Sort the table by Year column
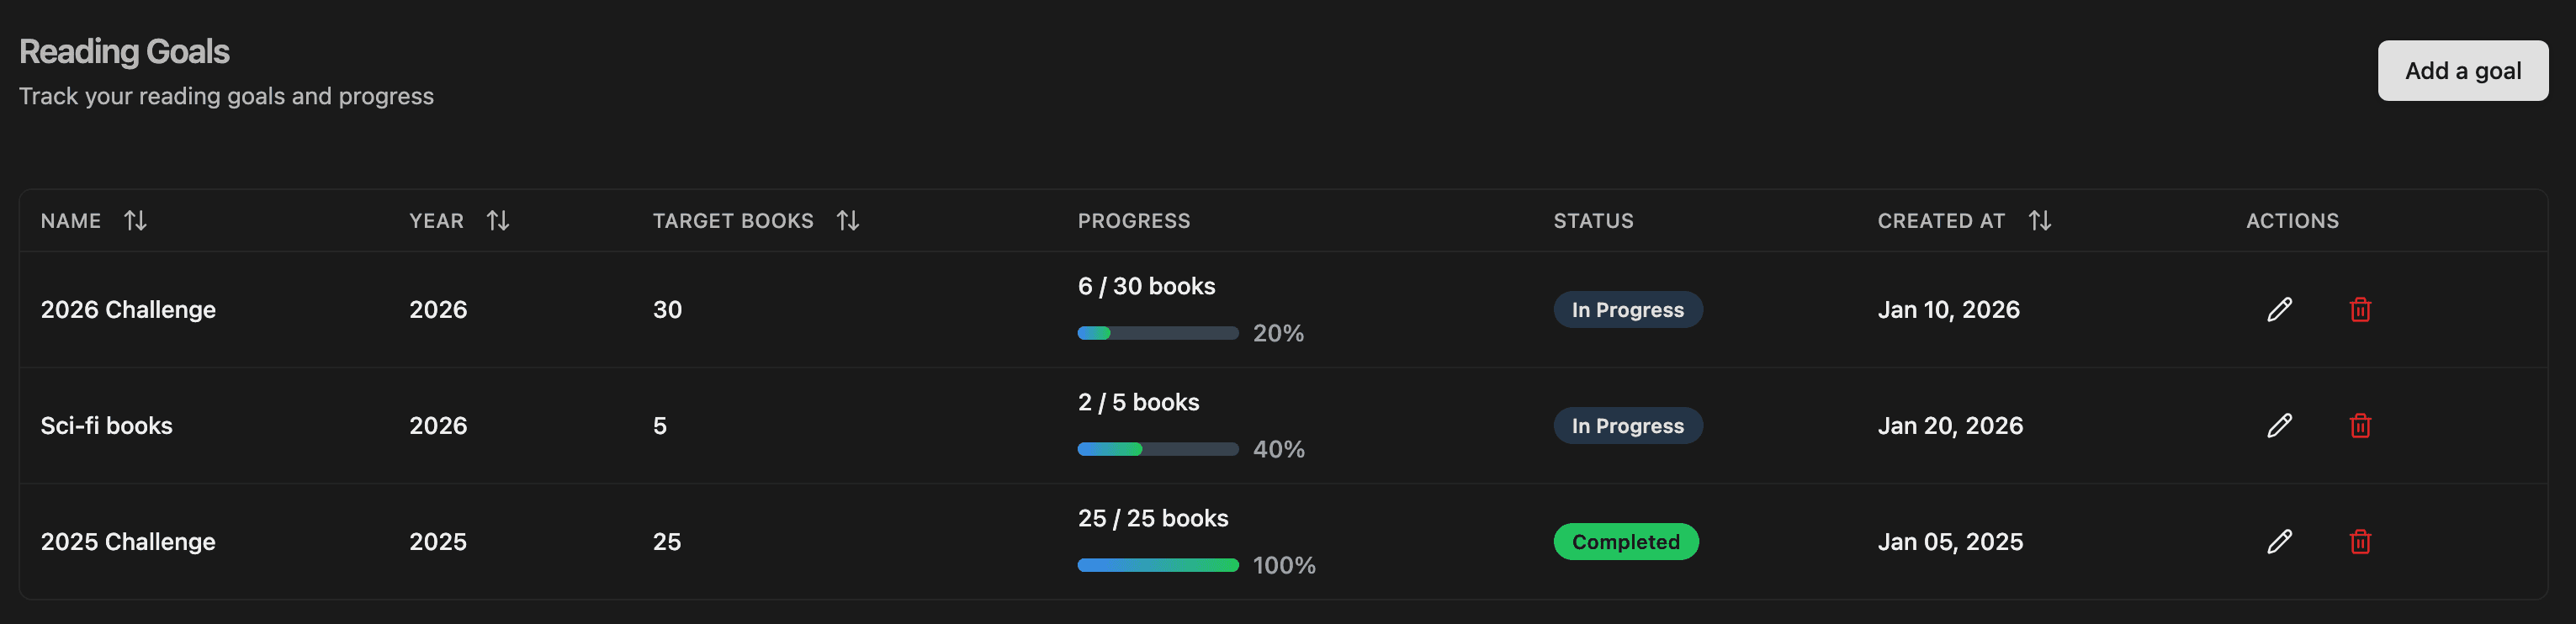Screen dimensions: 2576x624 (x=498, y=221)
